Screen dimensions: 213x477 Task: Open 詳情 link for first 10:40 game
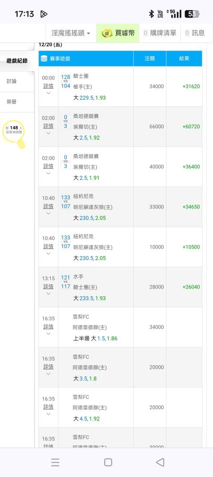click(48, 206)
